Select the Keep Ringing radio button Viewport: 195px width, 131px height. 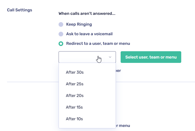click(61, 24)
